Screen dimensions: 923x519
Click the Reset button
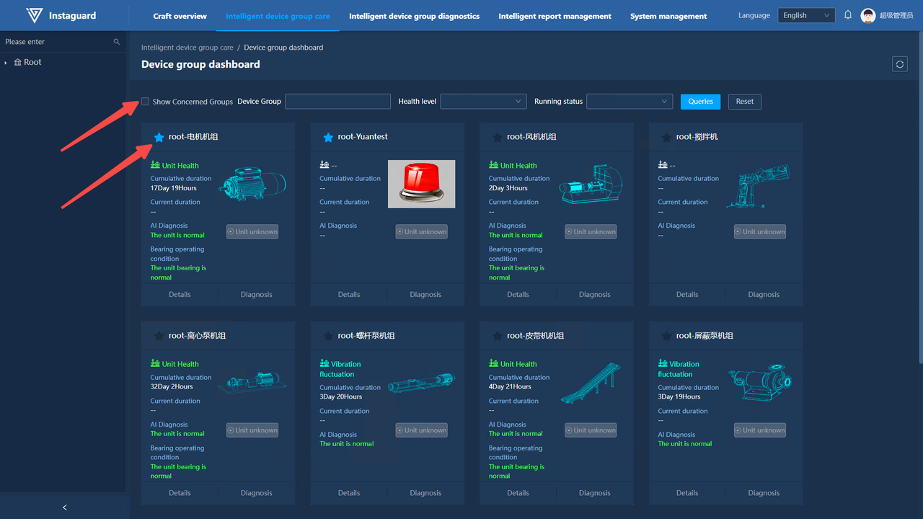[744, 102]
